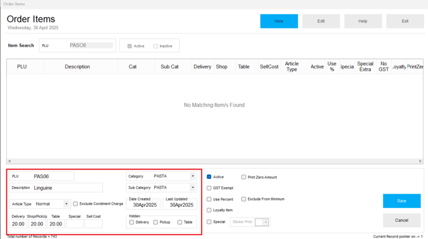Open the Help button
428x239 pixels.
pyautogui.click(x=363, y=21)
